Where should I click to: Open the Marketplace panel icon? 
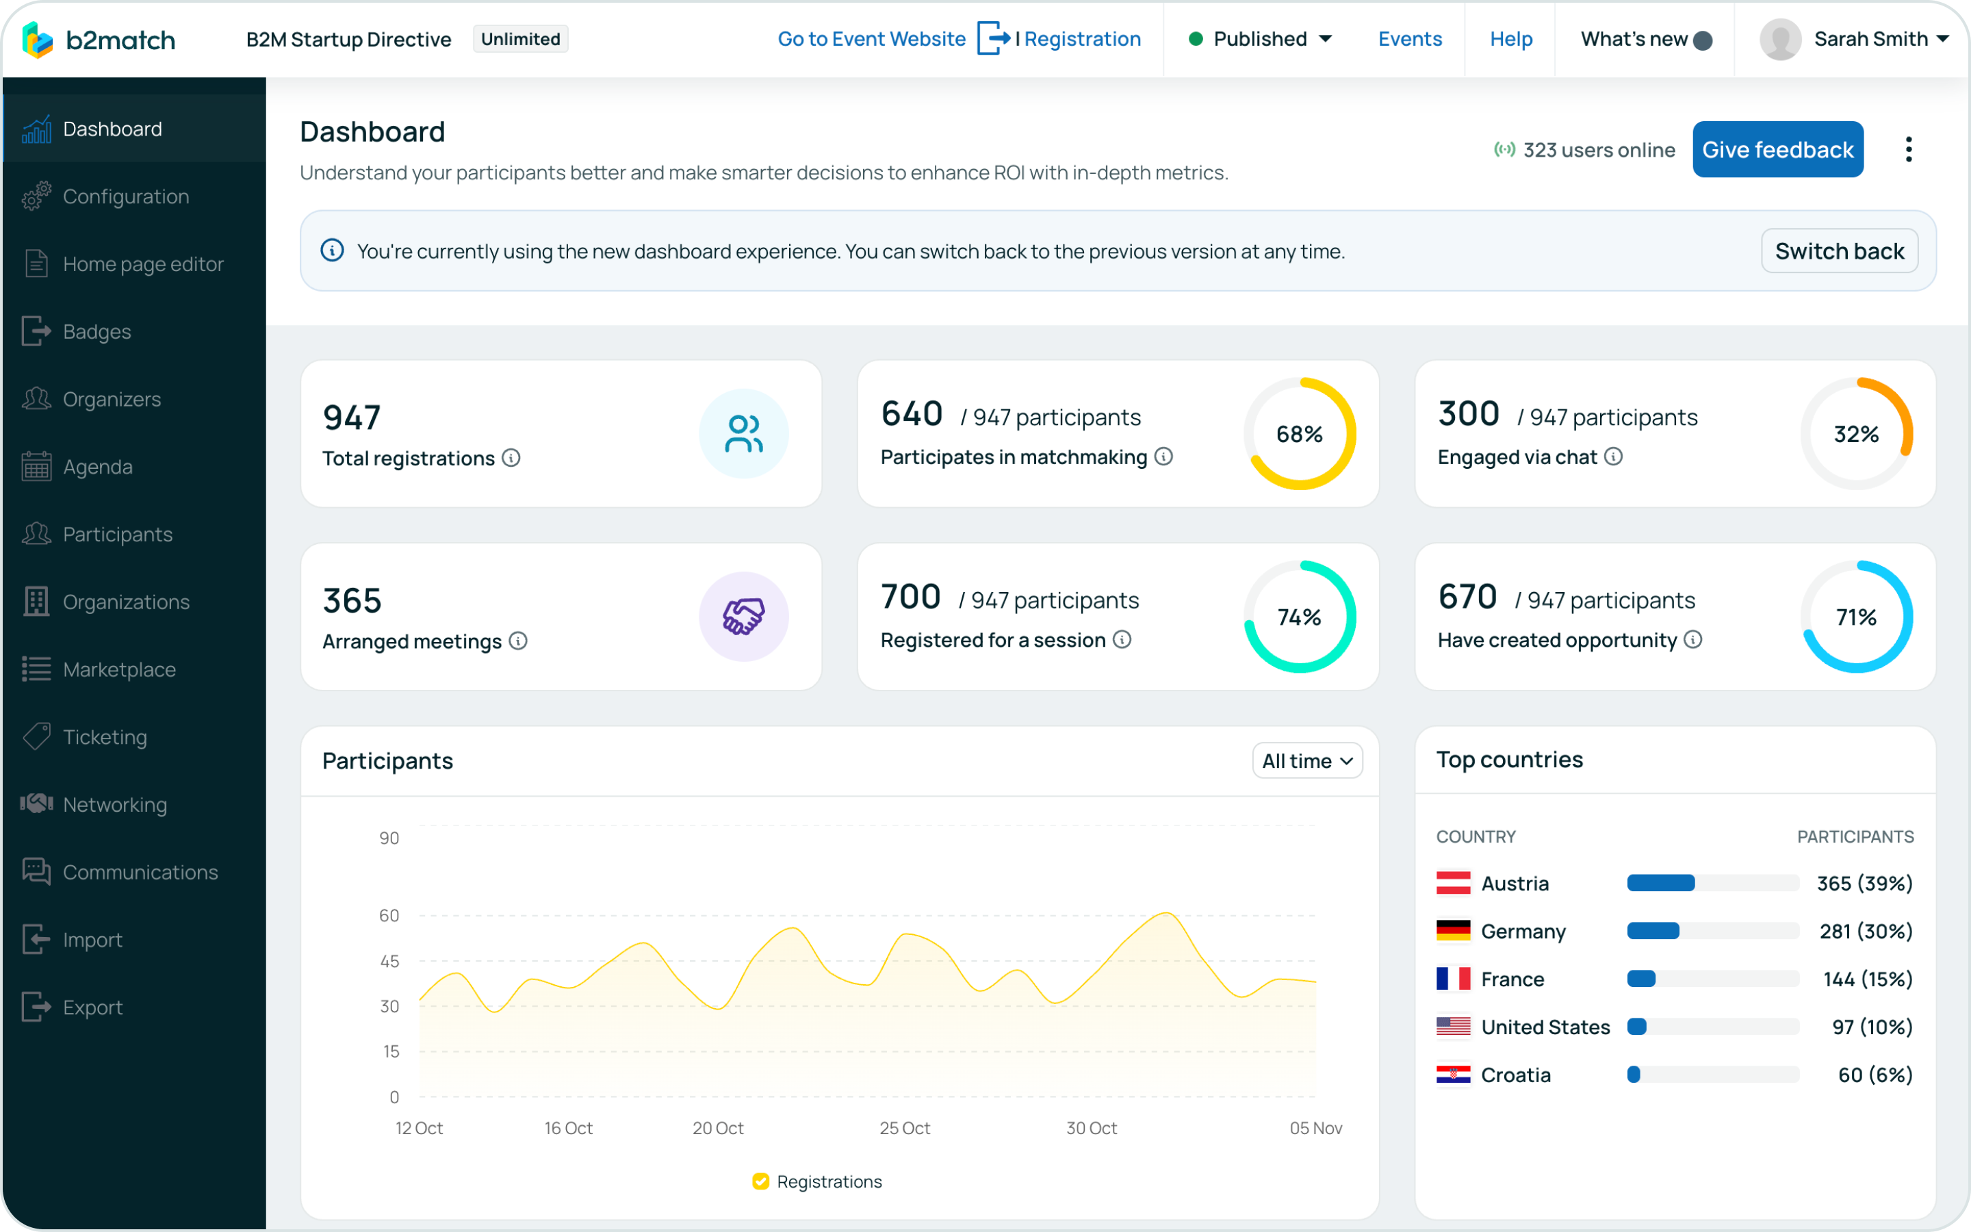click(x=35, y=669)
